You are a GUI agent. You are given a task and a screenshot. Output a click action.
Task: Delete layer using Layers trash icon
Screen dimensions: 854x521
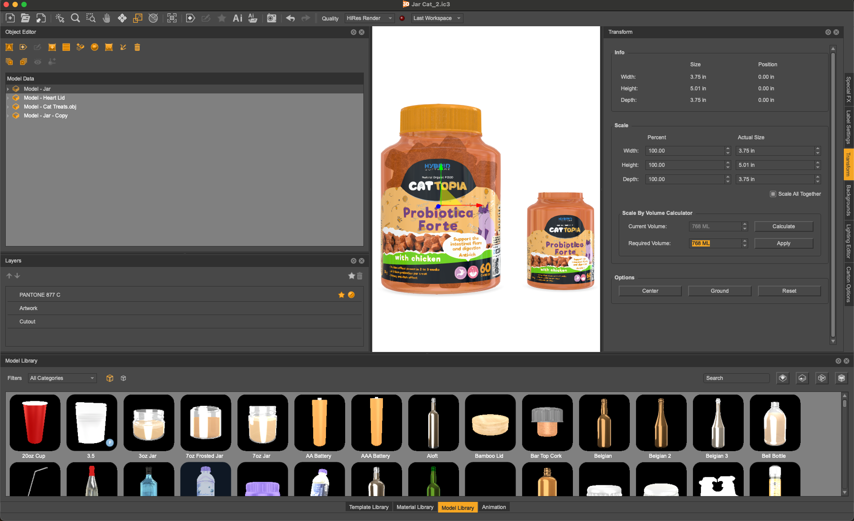click(359, 276)
